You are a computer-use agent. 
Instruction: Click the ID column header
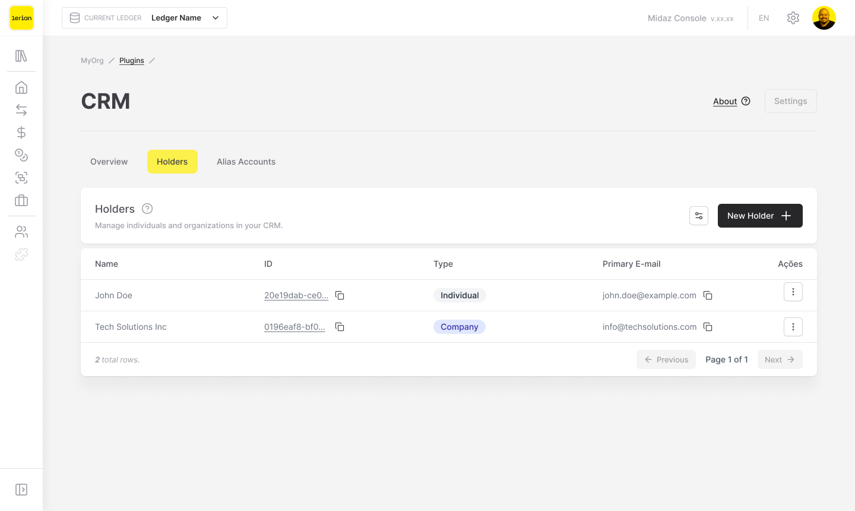(x=268, y=264)
